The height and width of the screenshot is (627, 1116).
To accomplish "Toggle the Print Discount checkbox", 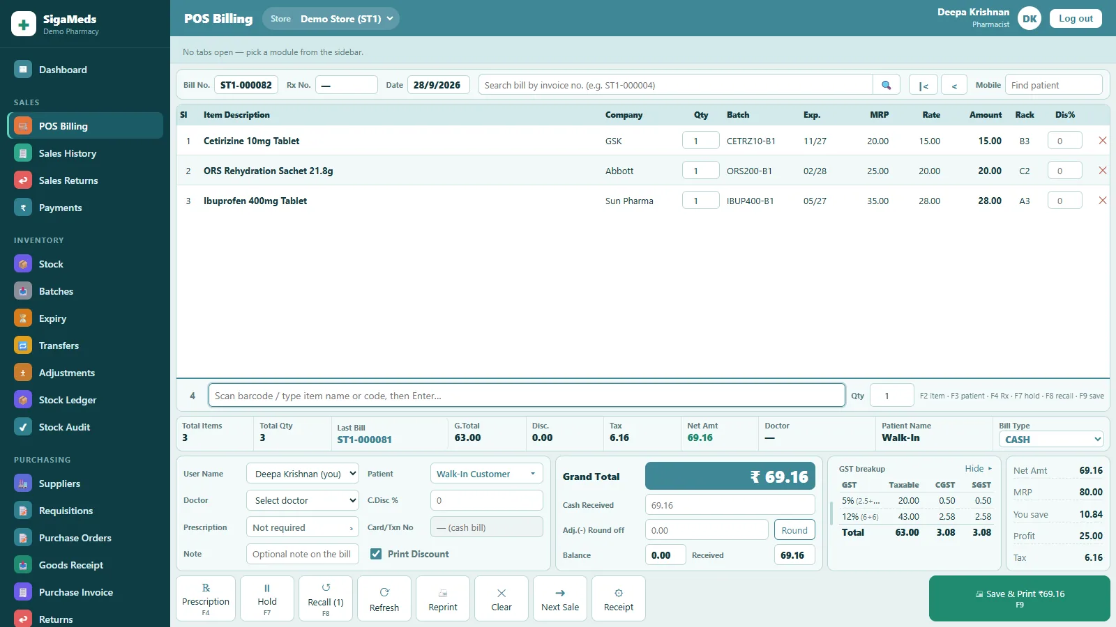I will pos(376,554).
